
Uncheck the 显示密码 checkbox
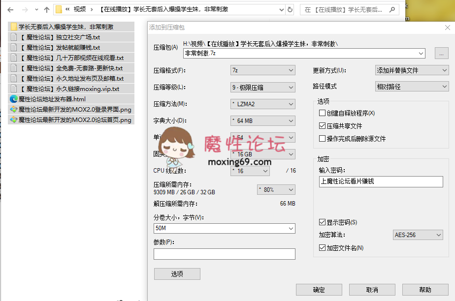tap(323, 222)
